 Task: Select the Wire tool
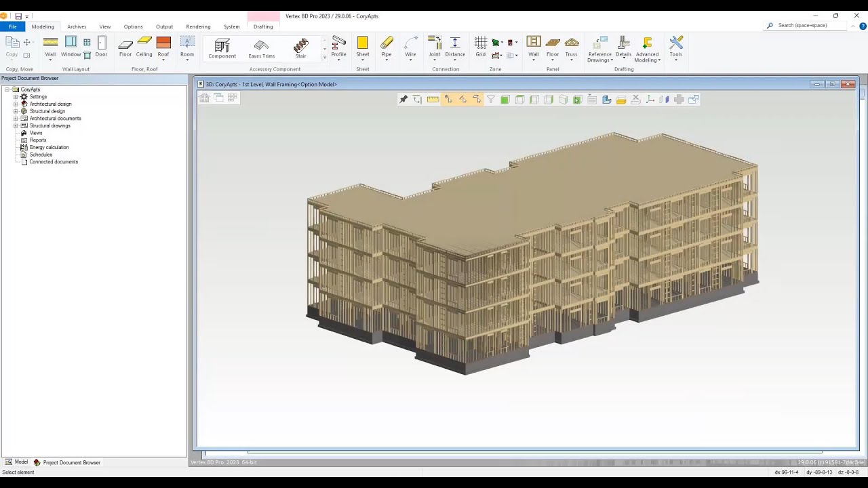(410, 46)
